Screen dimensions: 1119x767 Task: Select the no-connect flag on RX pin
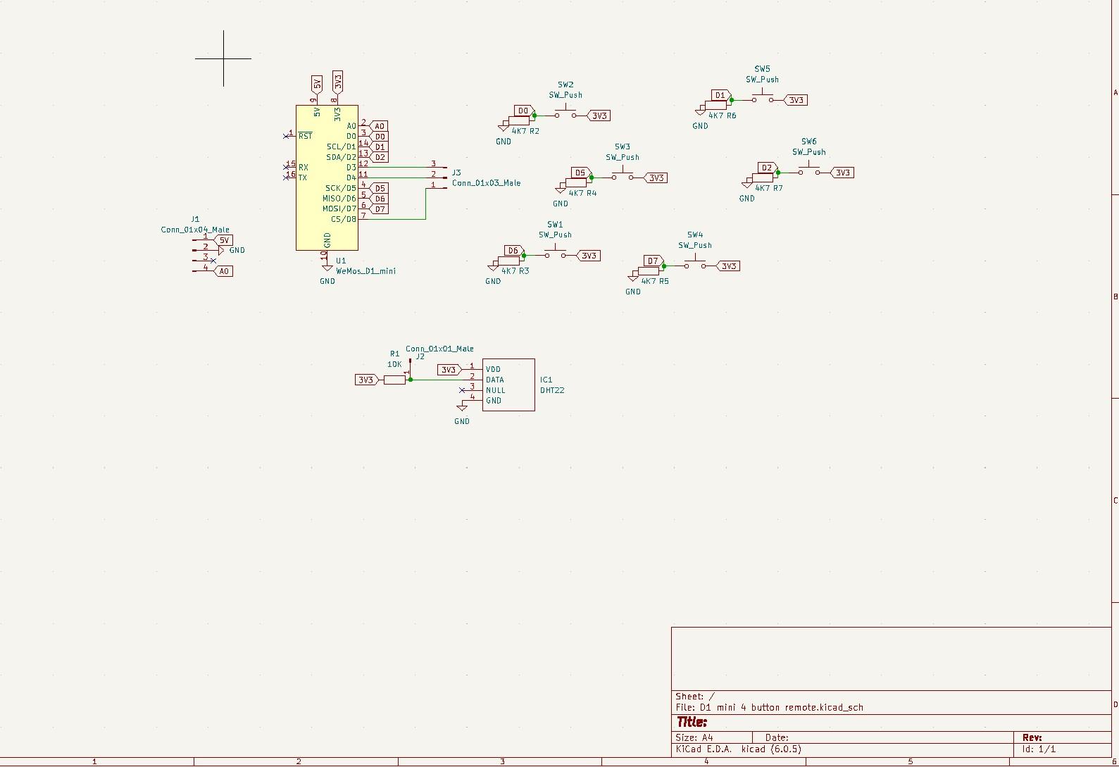[x=286, y=167]
